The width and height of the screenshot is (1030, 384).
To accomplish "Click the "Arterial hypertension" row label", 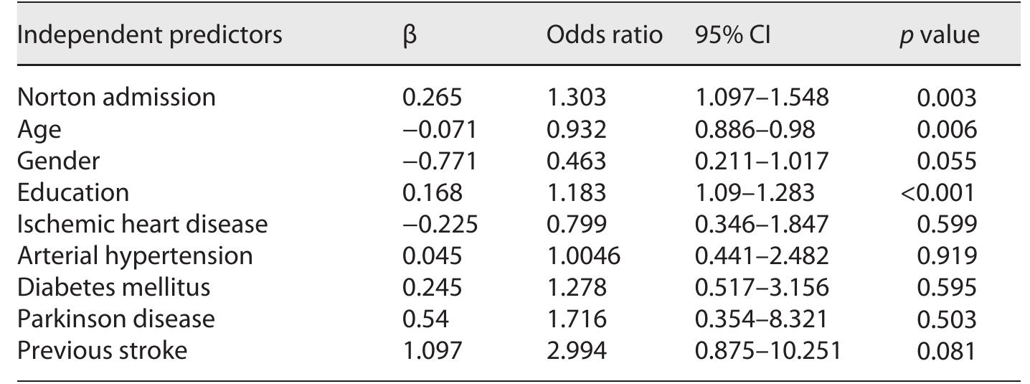I will 135,256.
